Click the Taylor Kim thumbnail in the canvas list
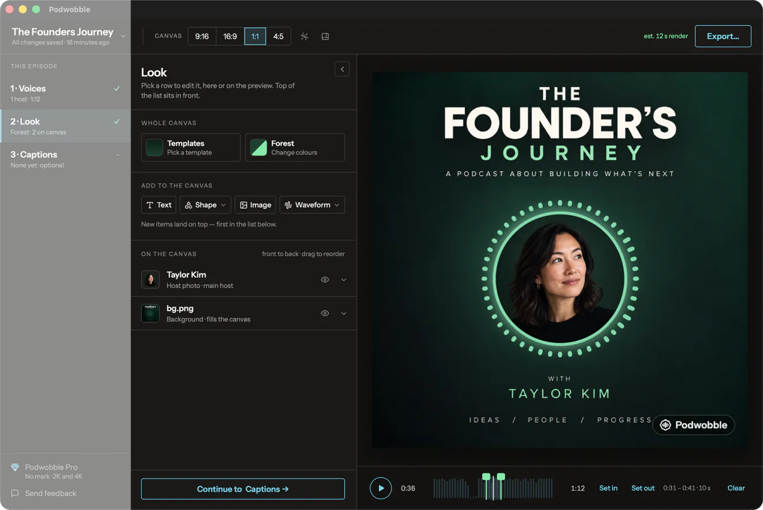The image size is (763, 510). coord(150,280)
